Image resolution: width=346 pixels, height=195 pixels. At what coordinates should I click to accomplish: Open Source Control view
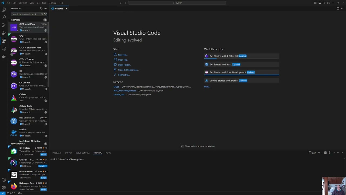click(4, 25)
